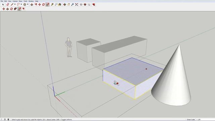Click red scale grip on box top face

point(146,69)
